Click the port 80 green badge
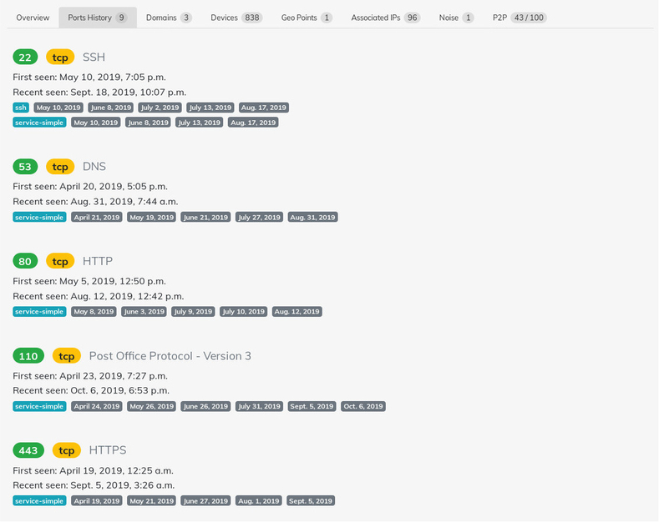 click(x=25, y=261)
